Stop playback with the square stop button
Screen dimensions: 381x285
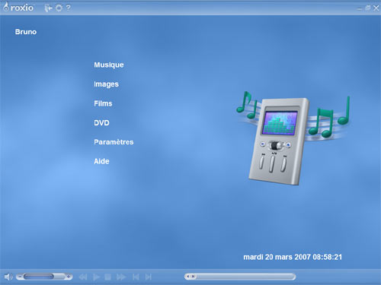pyautogui.click(x=108, y=277)
